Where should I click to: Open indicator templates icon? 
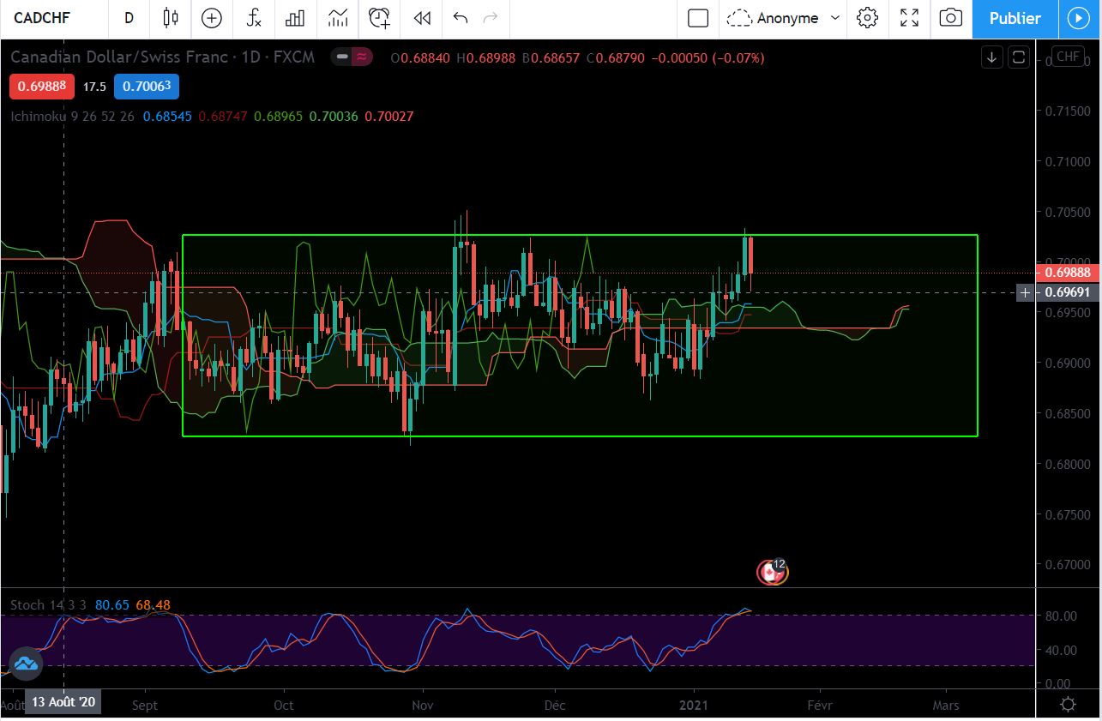pos(338,18)
